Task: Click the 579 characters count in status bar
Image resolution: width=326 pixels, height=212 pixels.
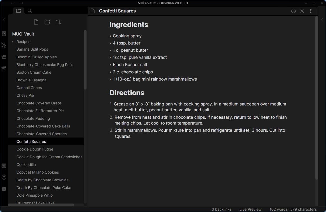Action: 303,209
